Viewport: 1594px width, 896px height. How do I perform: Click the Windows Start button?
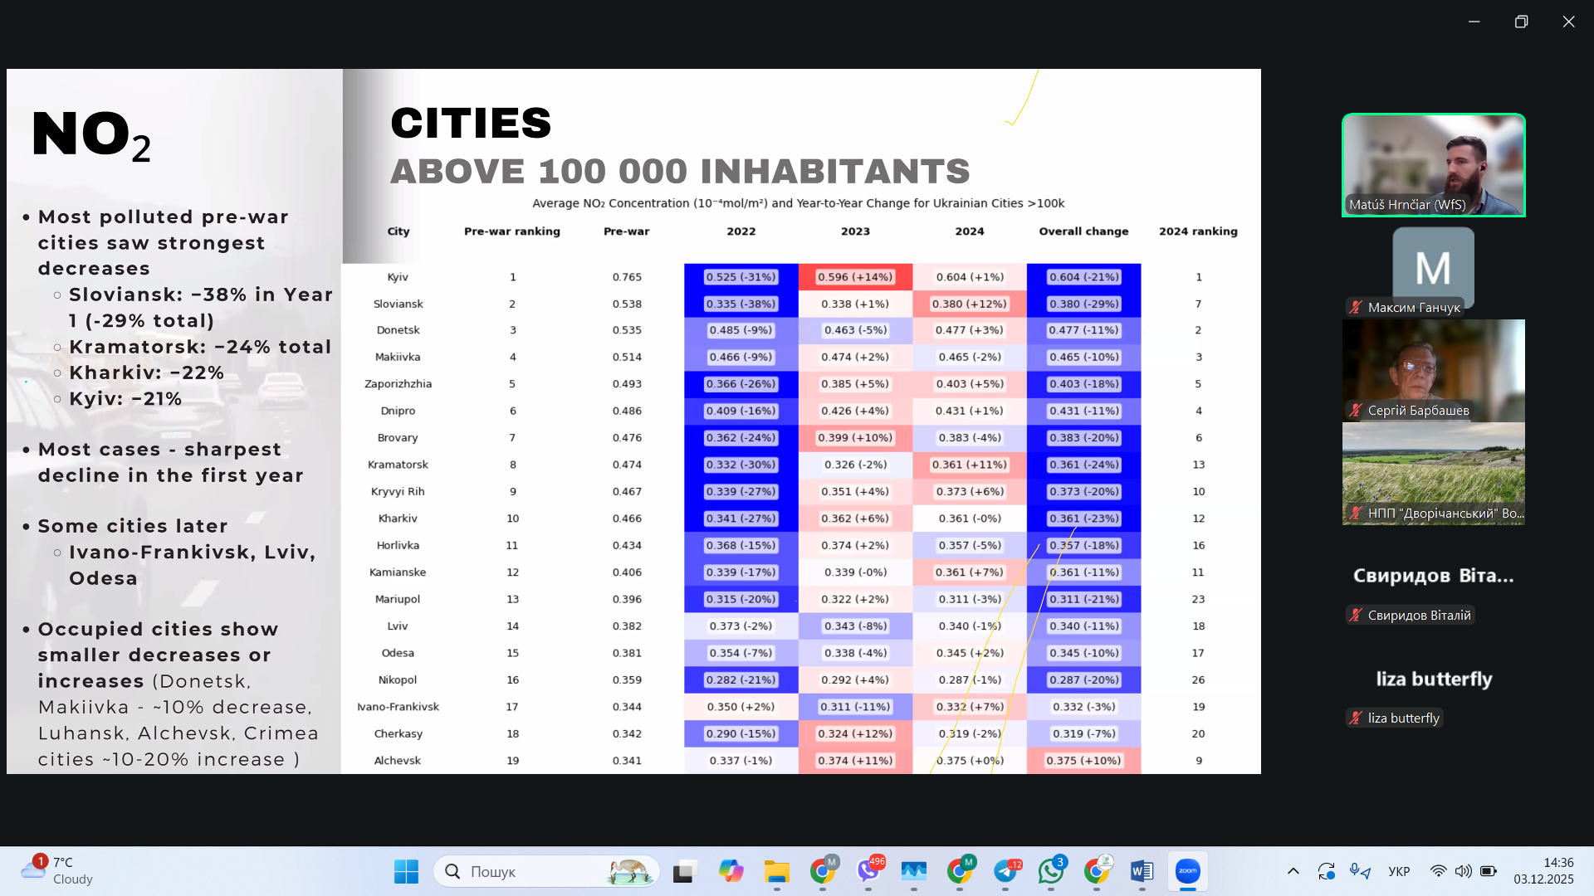406,871
